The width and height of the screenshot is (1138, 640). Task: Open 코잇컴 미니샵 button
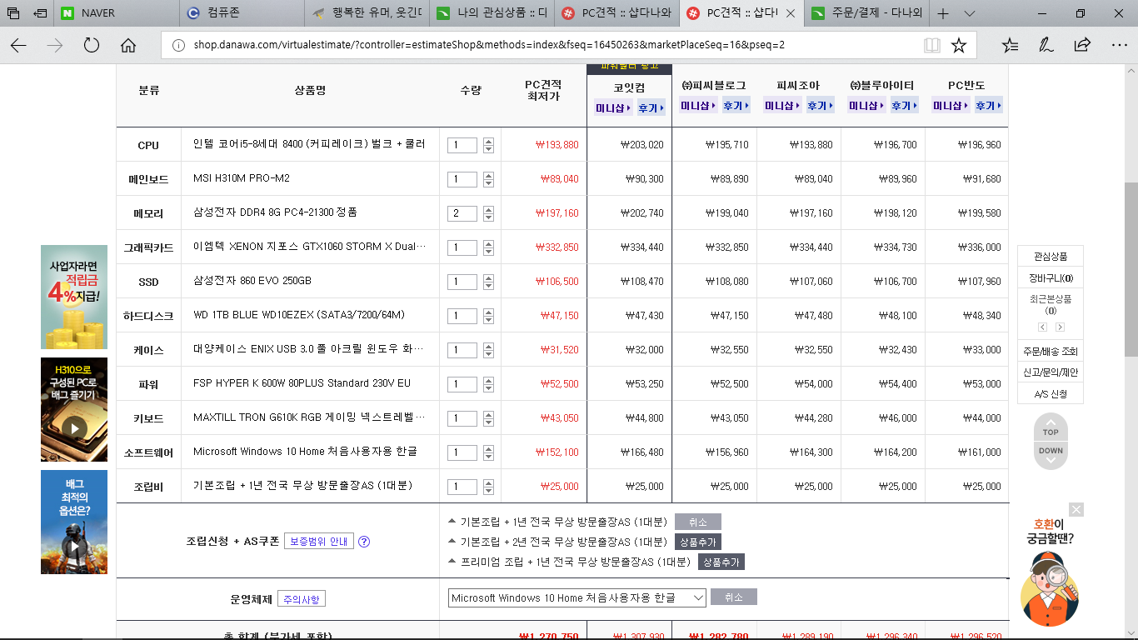613,107
